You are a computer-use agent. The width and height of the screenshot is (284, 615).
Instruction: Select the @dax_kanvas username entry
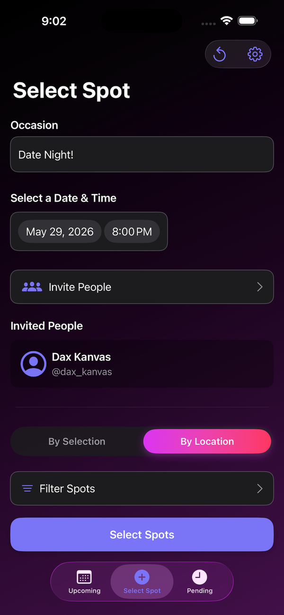tap(82, 372)
